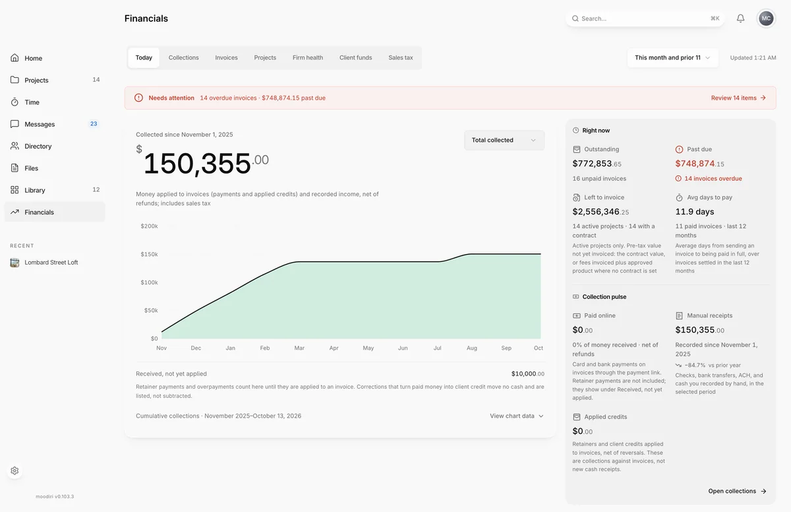
Task: Click the MC user avatar
Action: [x=766, y=18]
